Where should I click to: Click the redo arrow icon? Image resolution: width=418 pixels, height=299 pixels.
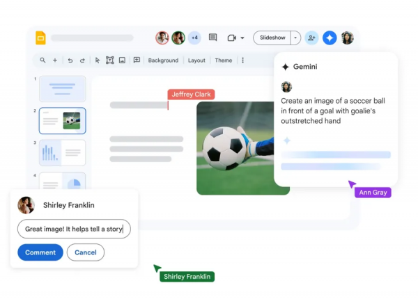tap(82, 60)
